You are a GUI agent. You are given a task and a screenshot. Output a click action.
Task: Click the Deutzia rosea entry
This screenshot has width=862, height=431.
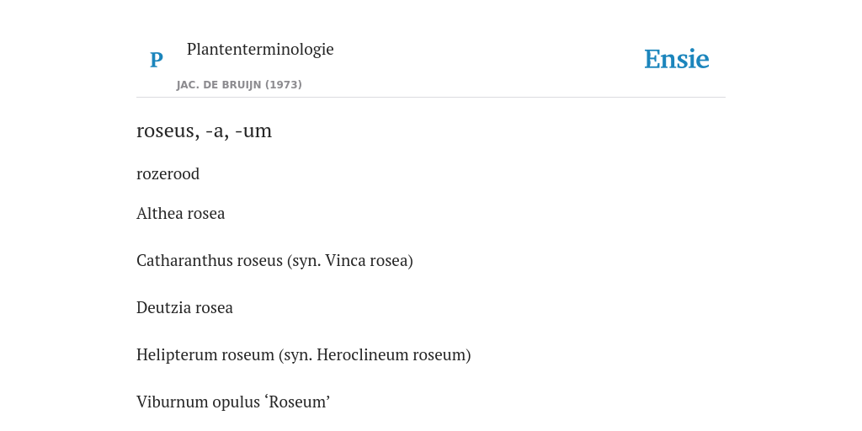click(x=184, y=308)
